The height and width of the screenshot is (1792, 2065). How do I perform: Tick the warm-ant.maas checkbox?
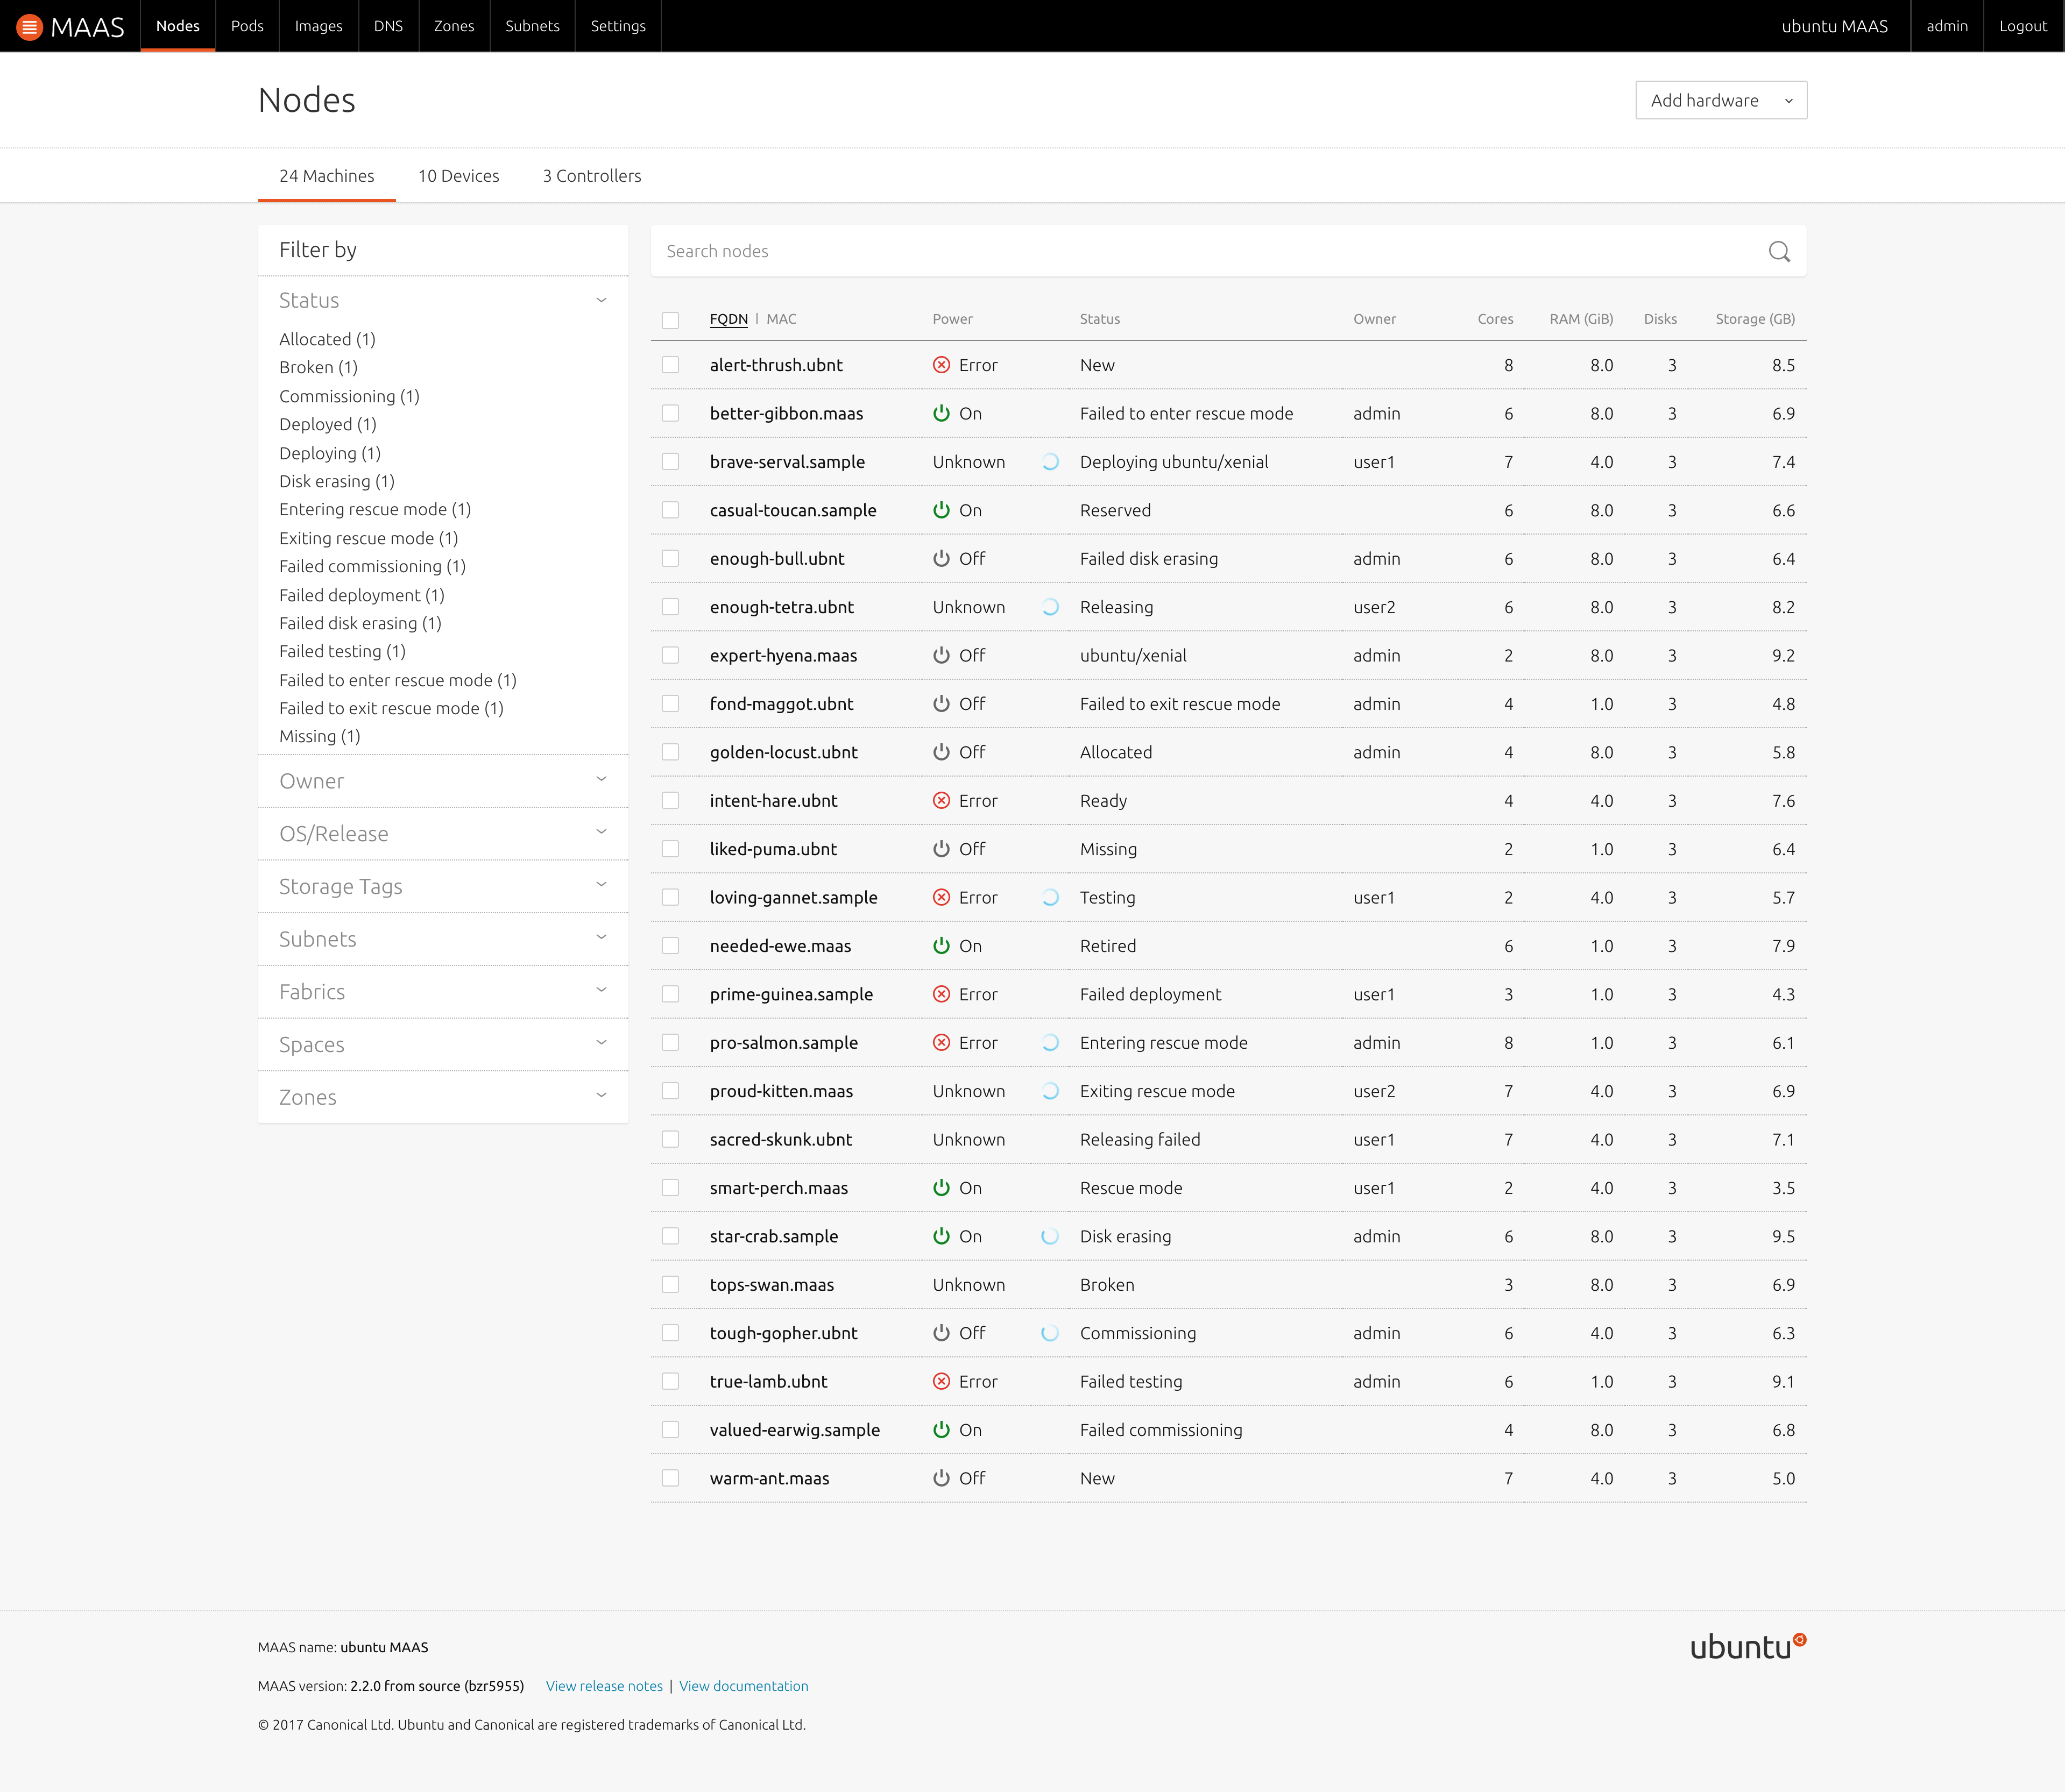tap(670, 1478)
